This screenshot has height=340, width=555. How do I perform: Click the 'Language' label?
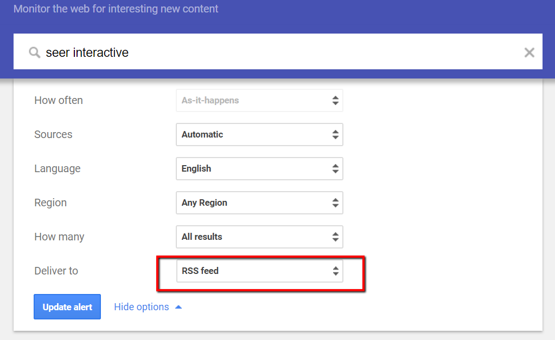(58, 169)
